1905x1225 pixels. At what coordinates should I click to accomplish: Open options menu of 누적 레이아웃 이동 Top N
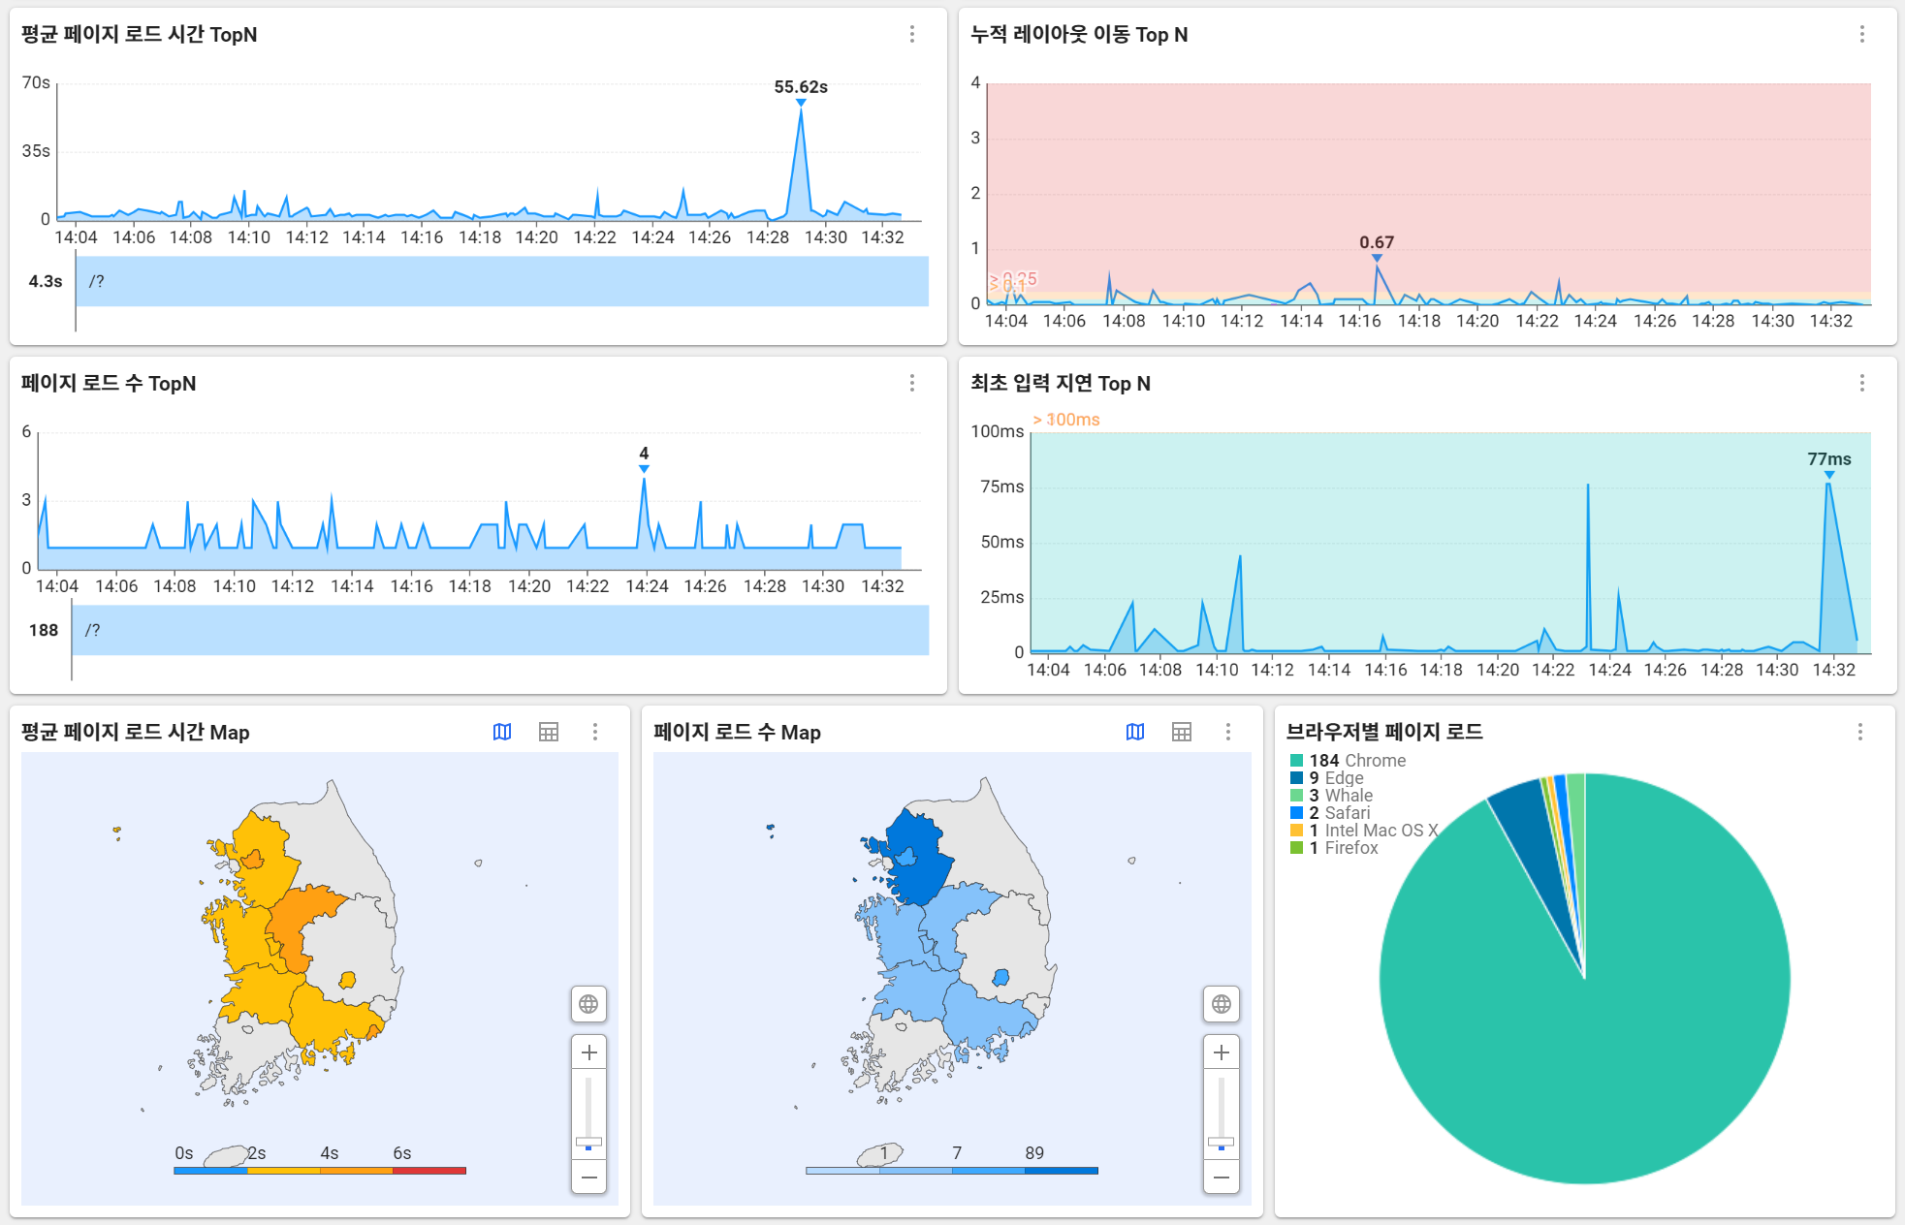1861,34
